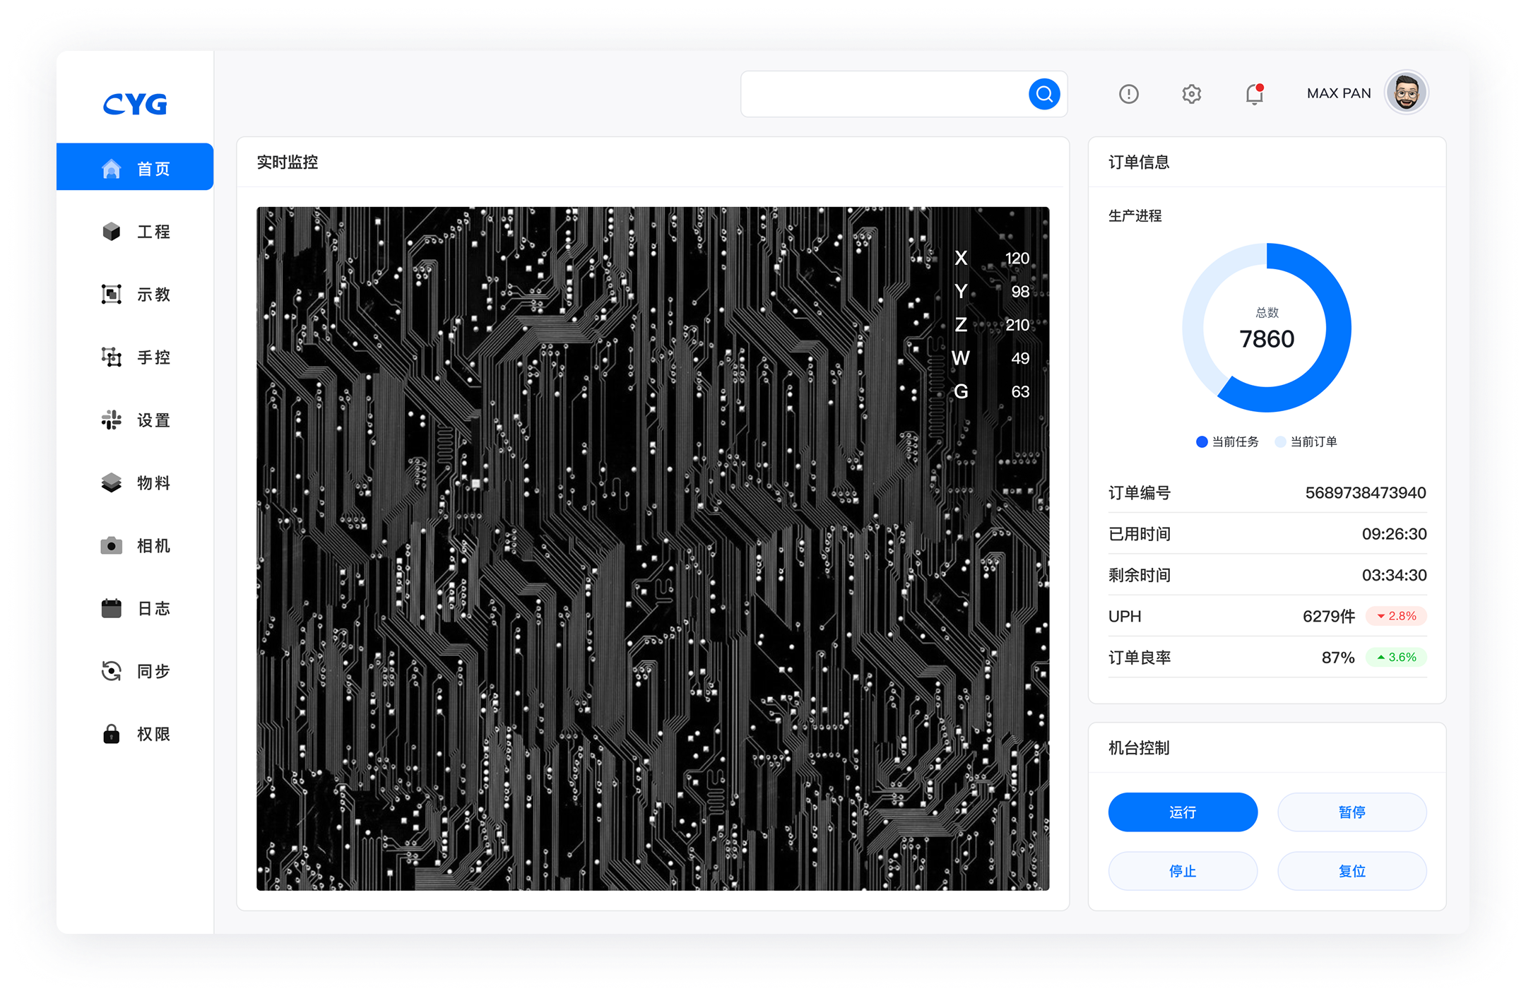Click the MAX PAN user avatar
The width and height of the screenshot is (1526, 996).
1407,93
